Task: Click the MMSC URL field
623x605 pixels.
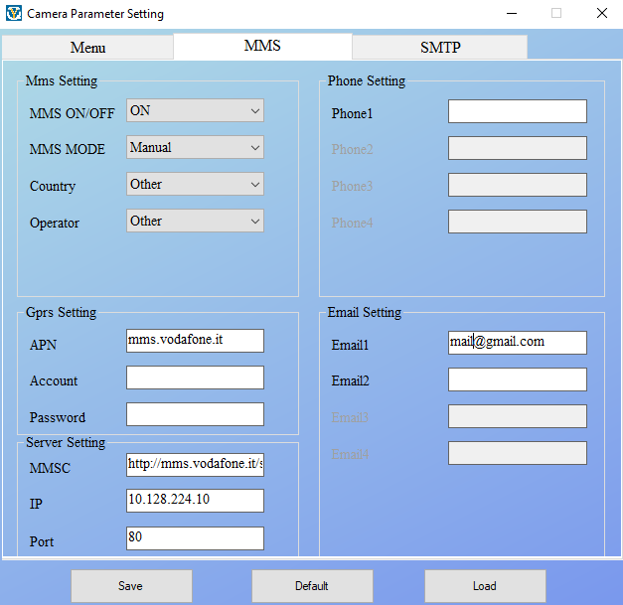Action: (x=195, y=464)
